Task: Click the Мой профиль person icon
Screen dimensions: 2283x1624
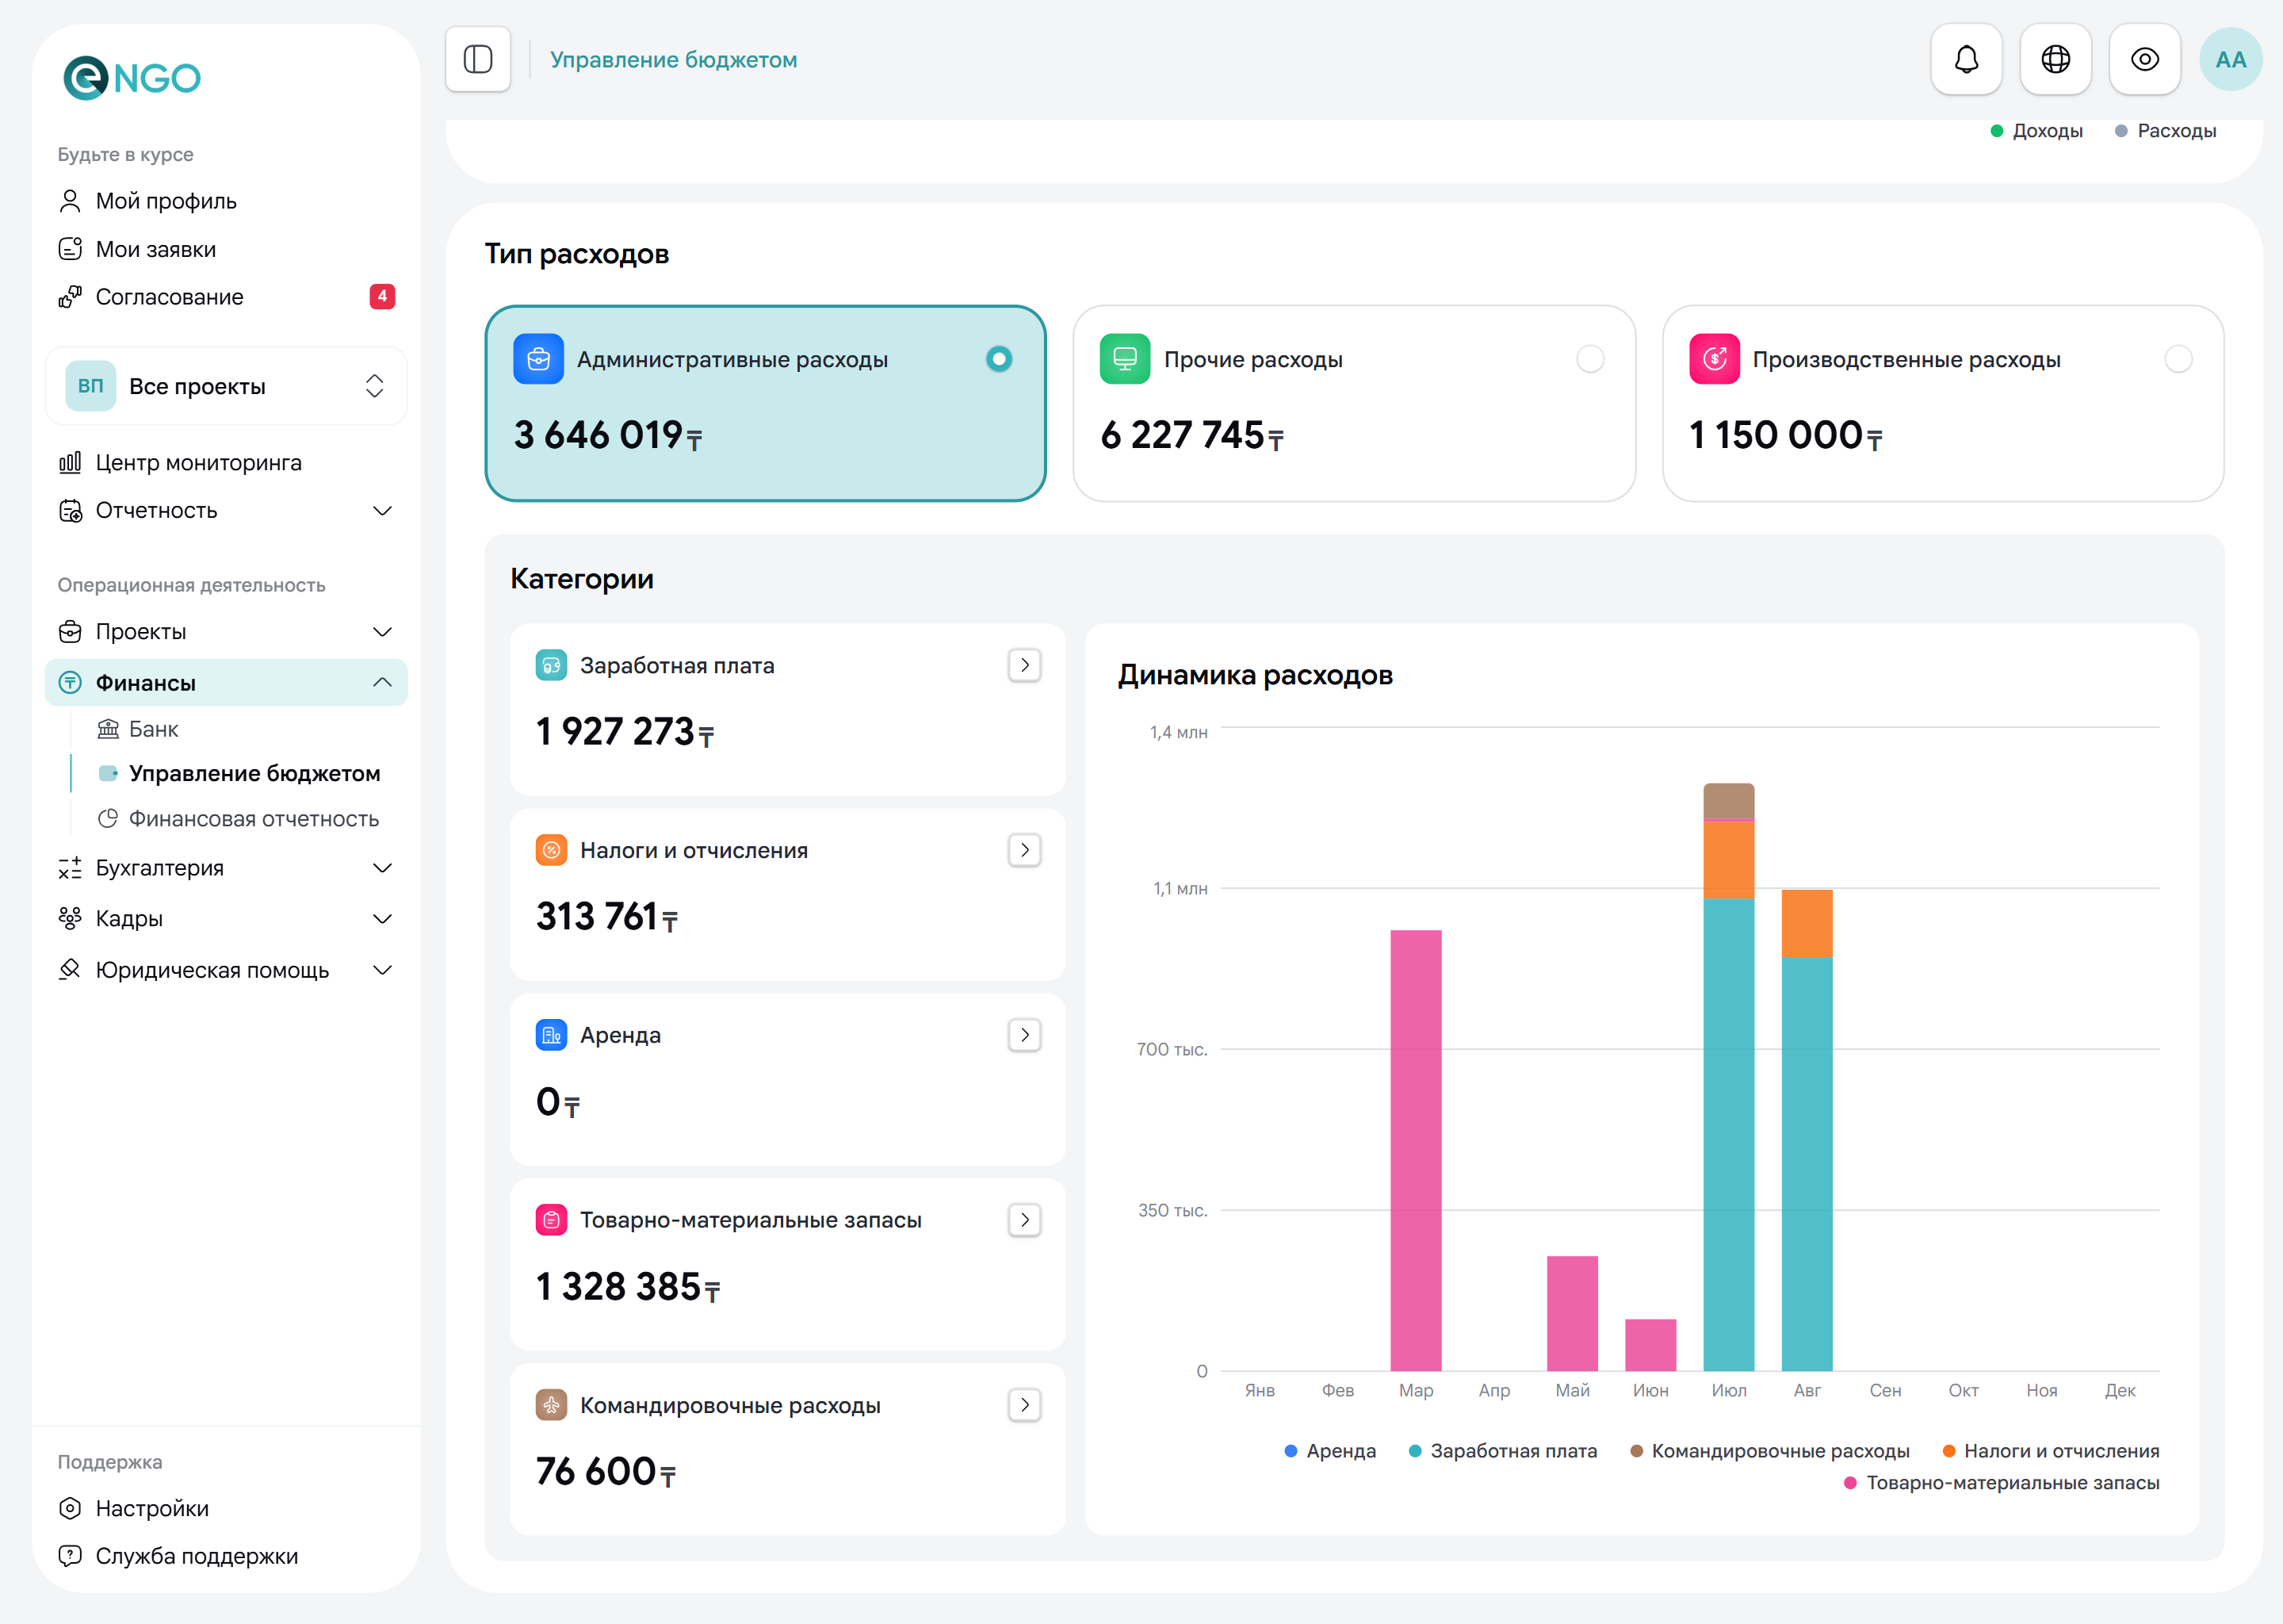Action: tap(70, 201)
